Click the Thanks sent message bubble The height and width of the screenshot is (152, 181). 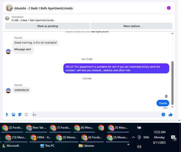163,103
